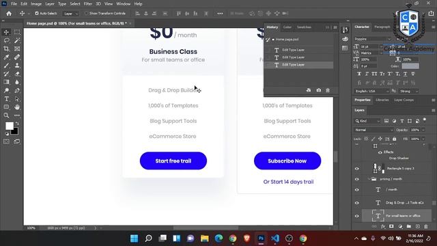Toggle Underline style in Character panel

405,74
